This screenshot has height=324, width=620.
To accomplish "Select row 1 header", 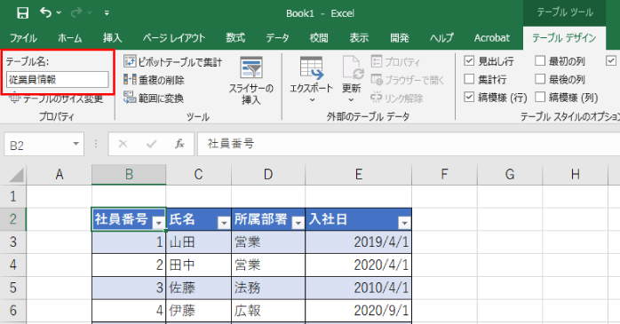I will (x=13, y=196).
